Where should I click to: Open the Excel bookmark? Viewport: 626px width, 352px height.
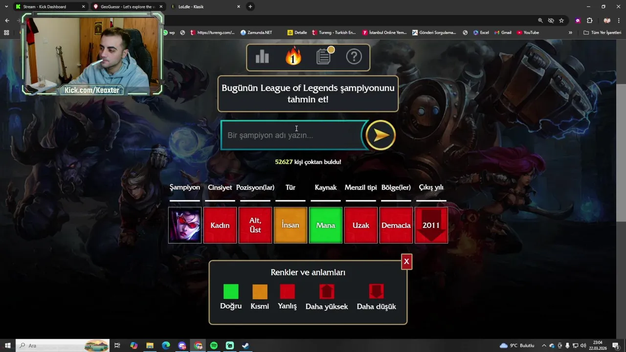coord(481,33)
